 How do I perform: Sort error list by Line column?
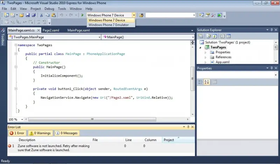pos(128,140)
